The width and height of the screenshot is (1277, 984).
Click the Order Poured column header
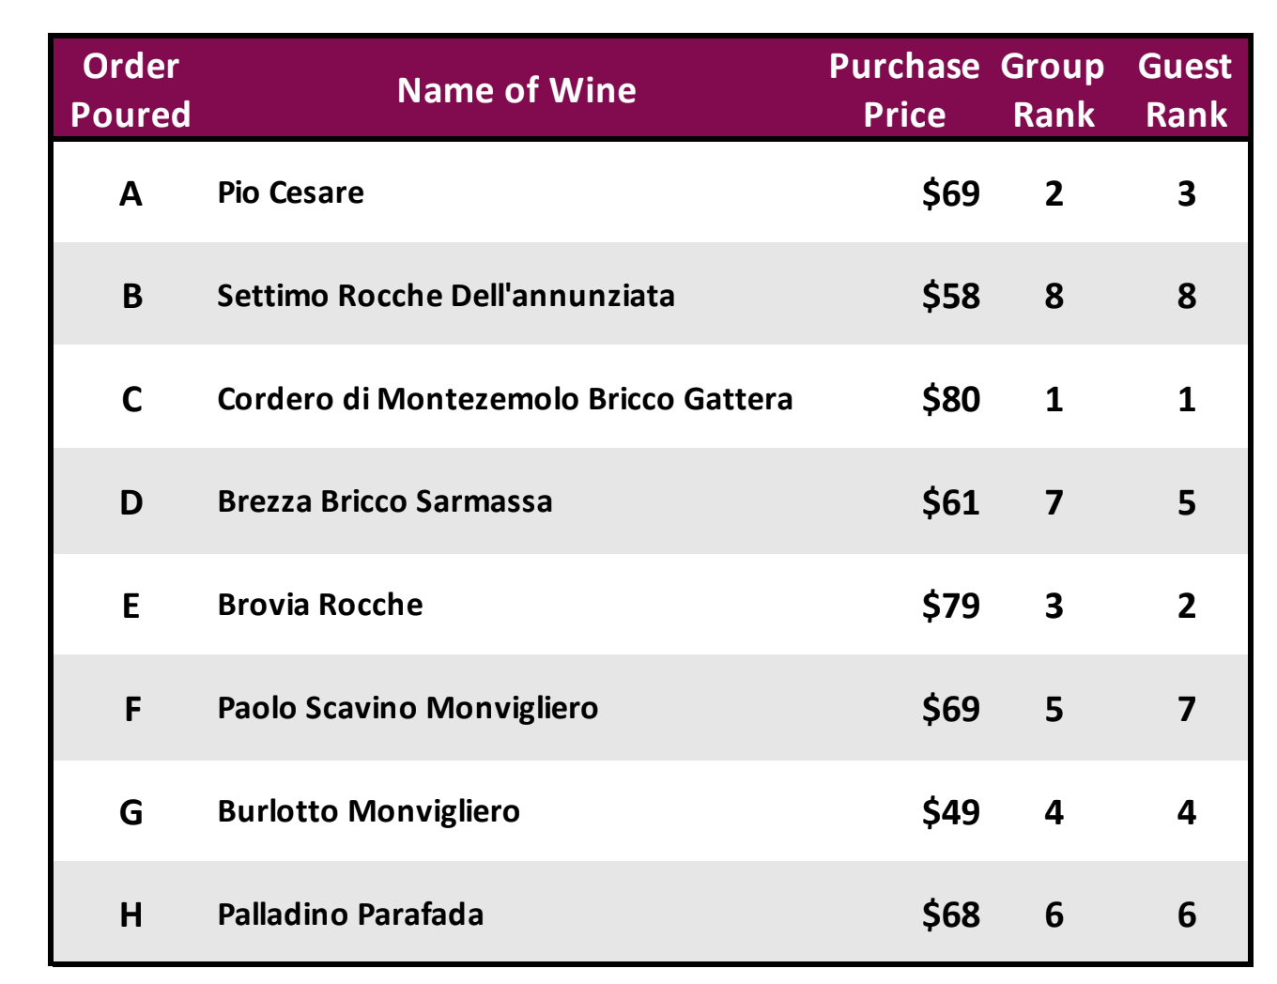[x=131, y=90]
